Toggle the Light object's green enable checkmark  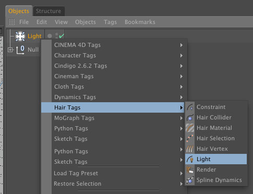pyautogui.click(x=62, y=36)
